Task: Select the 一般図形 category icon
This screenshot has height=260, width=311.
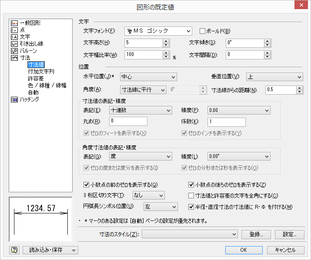Action: 14,23
